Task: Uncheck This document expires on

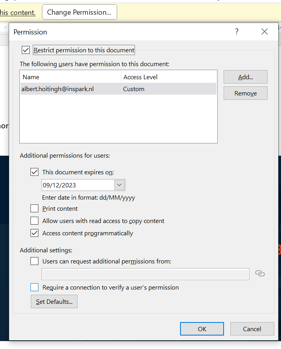Action: click(34, 172)
